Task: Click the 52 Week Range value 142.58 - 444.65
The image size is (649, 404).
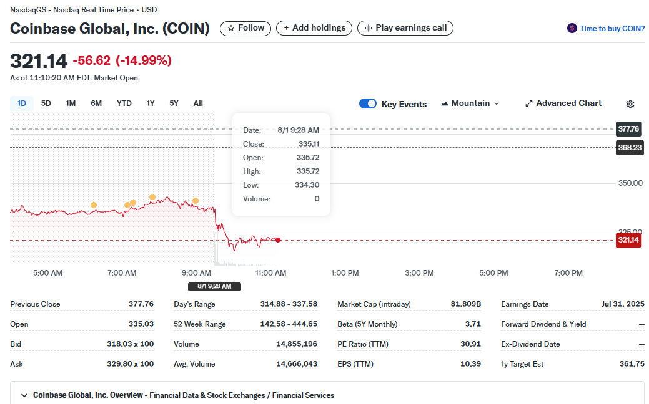Action: (289, 324)
